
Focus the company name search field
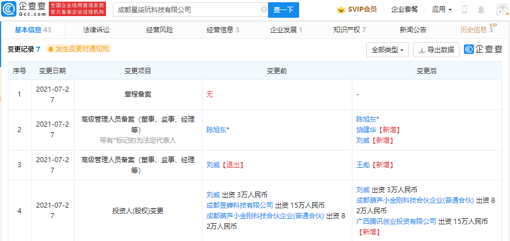coord(190,10)
